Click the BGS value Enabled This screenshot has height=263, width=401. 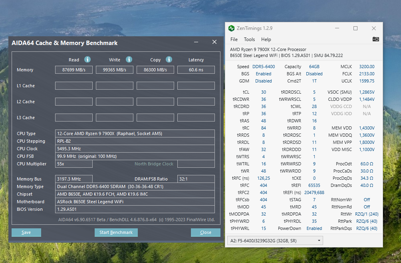pos(264,74)
